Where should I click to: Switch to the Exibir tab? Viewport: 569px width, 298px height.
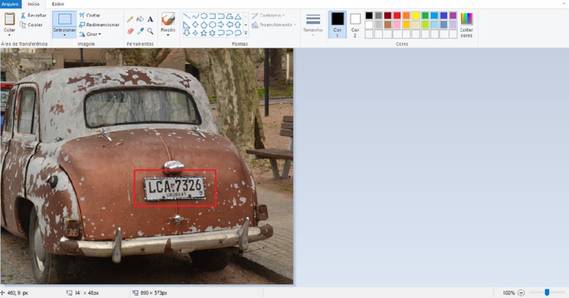tap(58, 4)
